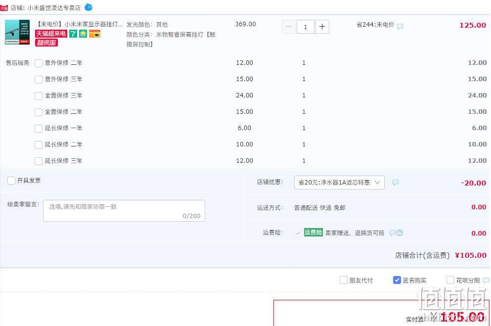Open the 运费险 question mark help icon
Image resolution: width=491 pixels, height=326 pixels.
pyautogui.click(x=400, y=233)
